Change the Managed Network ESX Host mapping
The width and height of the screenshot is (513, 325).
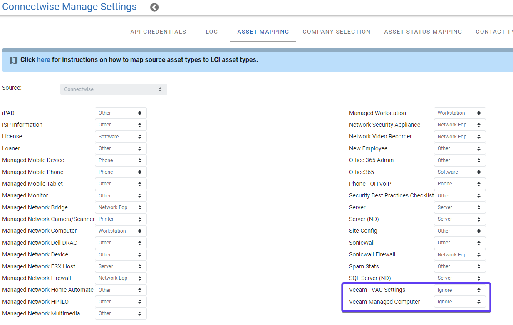pyautogui.click(x=121, y=266)
